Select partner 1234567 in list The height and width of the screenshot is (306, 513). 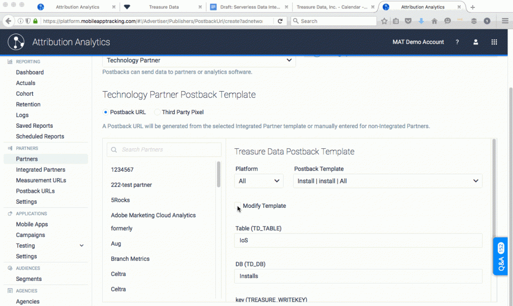click(x=122, y=170)
